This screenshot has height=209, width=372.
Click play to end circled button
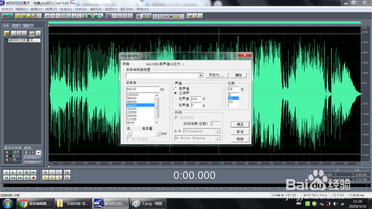pyautogui.click(x=26, y=173)
